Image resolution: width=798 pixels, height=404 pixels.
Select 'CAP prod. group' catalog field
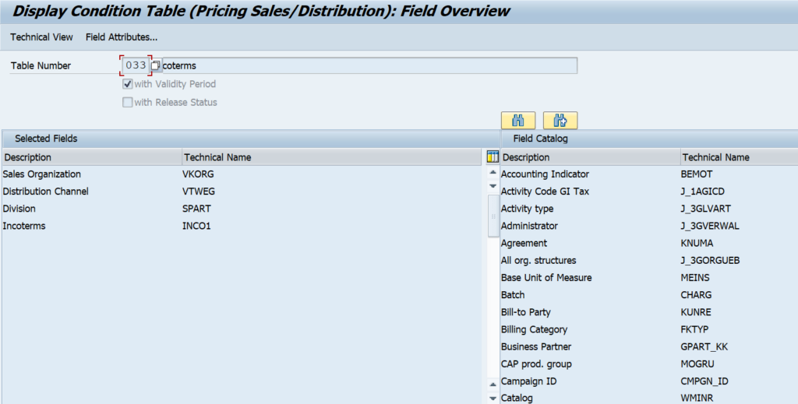tap(536, 364)
